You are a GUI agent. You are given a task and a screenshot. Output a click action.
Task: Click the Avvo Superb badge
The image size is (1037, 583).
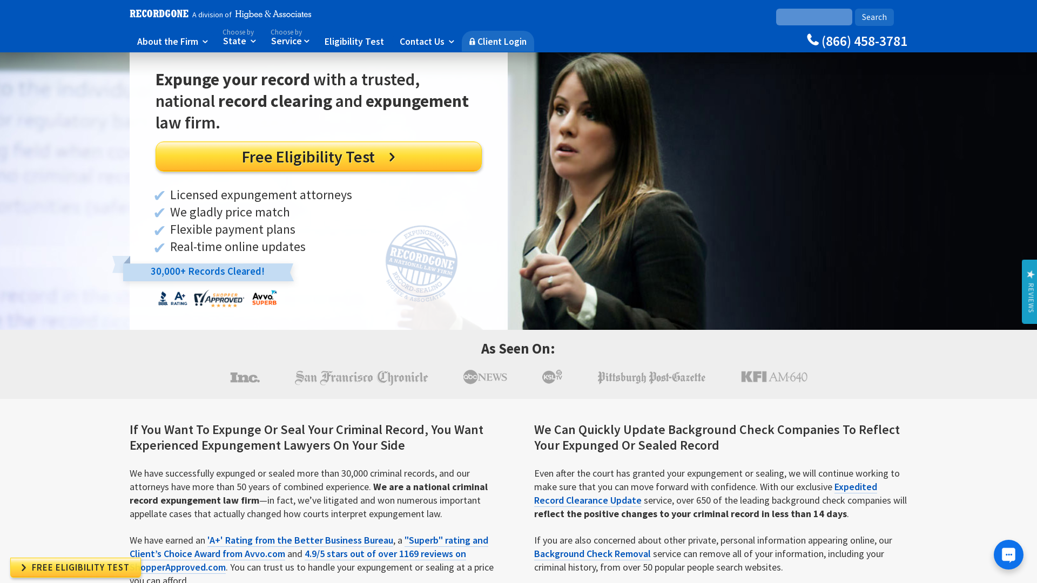264,298
